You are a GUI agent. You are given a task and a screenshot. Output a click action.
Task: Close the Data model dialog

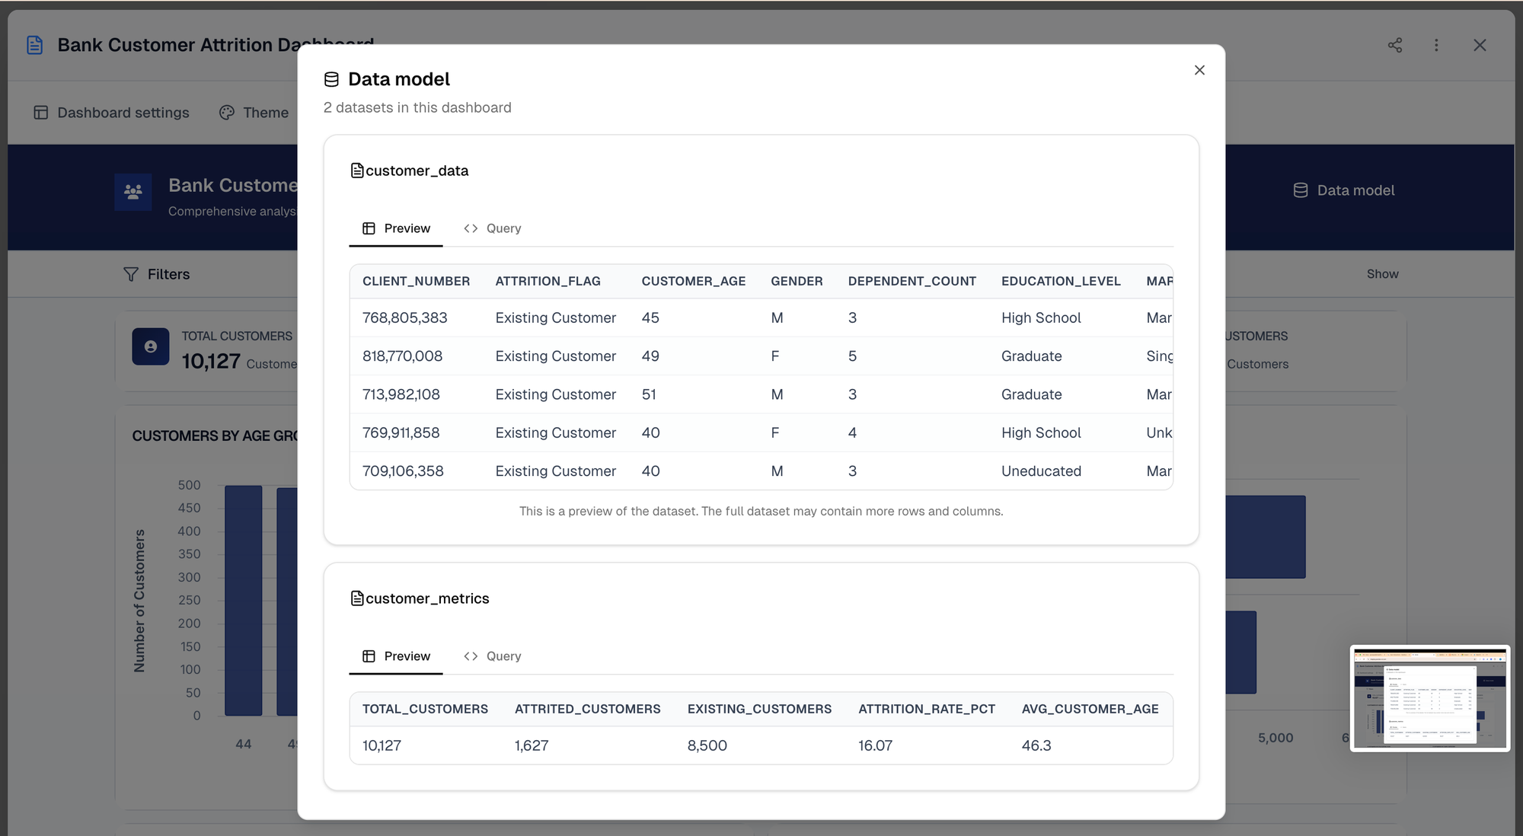coord(1199,70)
